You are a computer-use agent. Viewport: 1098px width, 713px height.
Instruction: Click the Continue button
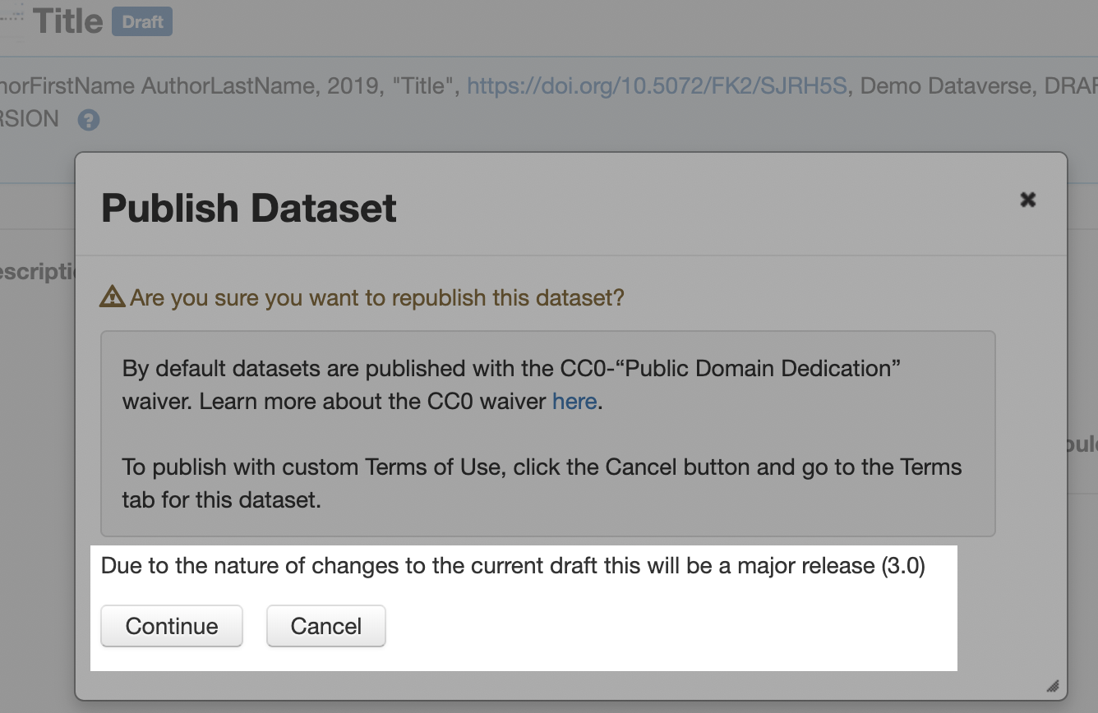tap(172, 626)
